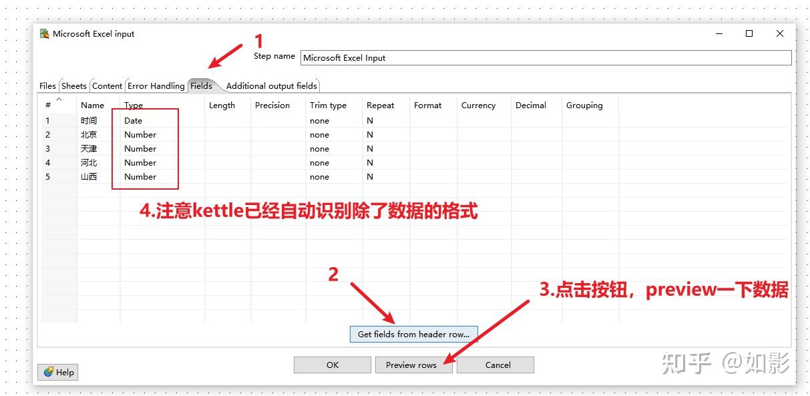The image size is (810, 396).
Task: Open the Content tab
Action: [107, 85]
